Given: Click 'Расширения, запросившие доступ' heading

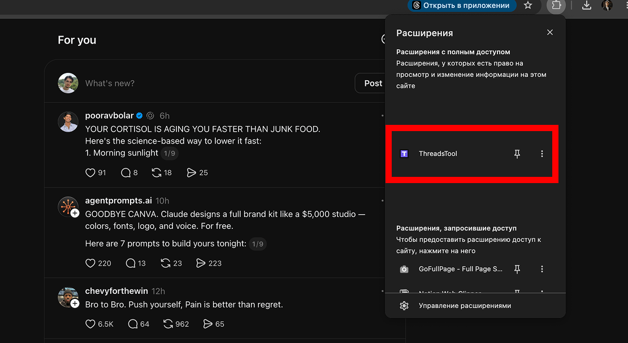Looking at the screenshot, I should pyautogui.click(x=456, y=228).
